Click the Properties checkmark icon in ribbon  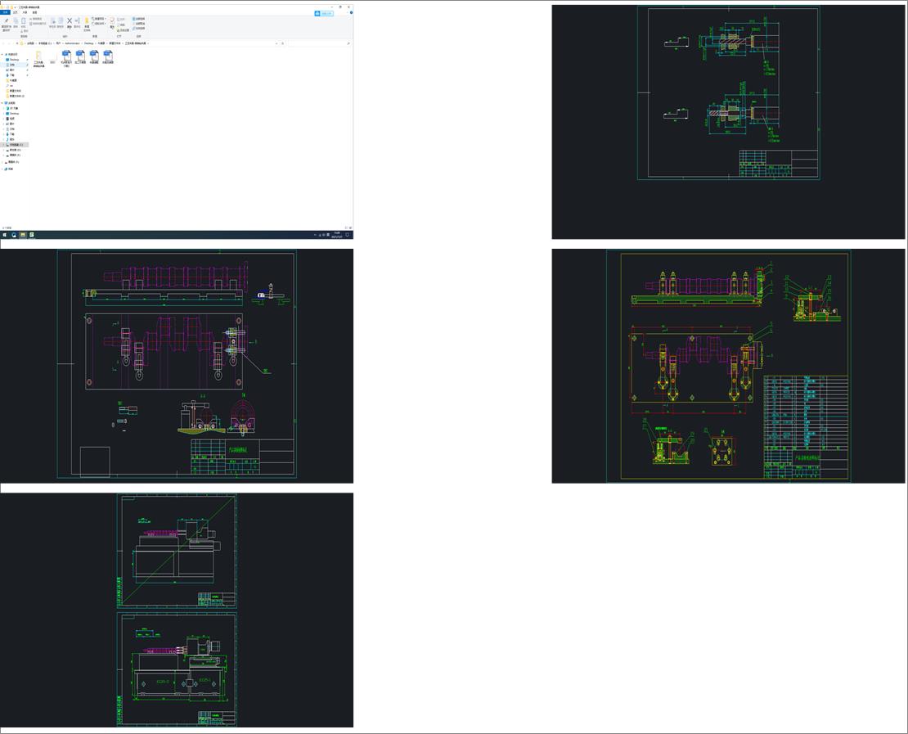pyautogui.click(x=113, y=22)
